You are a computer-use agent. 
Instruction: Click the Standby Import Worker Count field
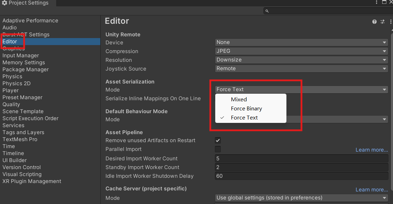[301, 167]
